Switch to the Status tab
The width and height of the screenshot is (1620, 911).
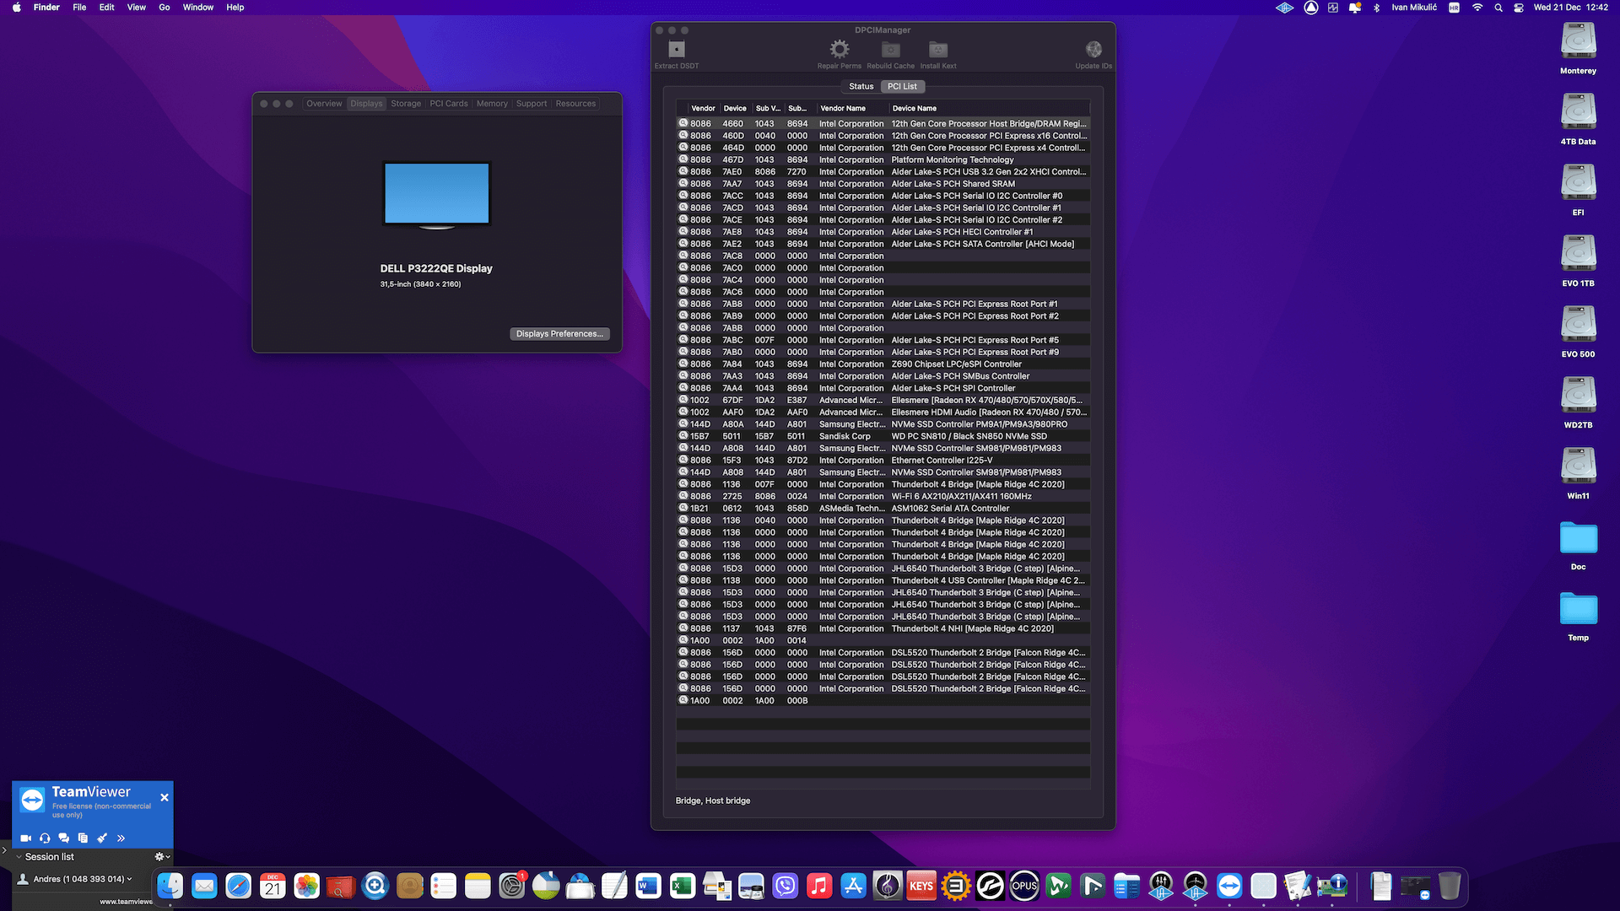[x=861, y=87]
